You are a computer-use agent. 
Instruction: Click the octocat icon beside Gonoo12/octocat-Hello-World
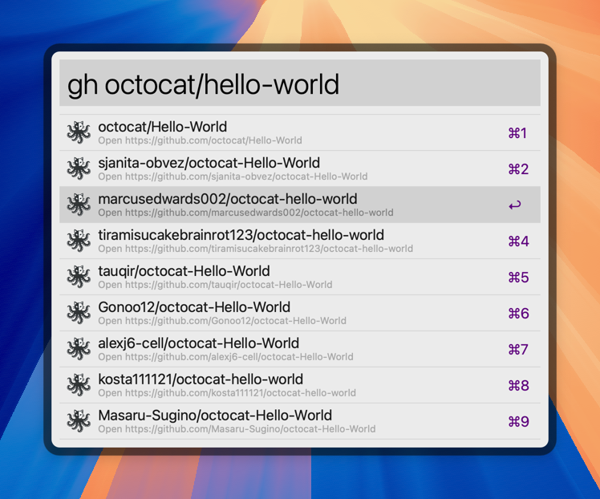(x=79, y=313)
